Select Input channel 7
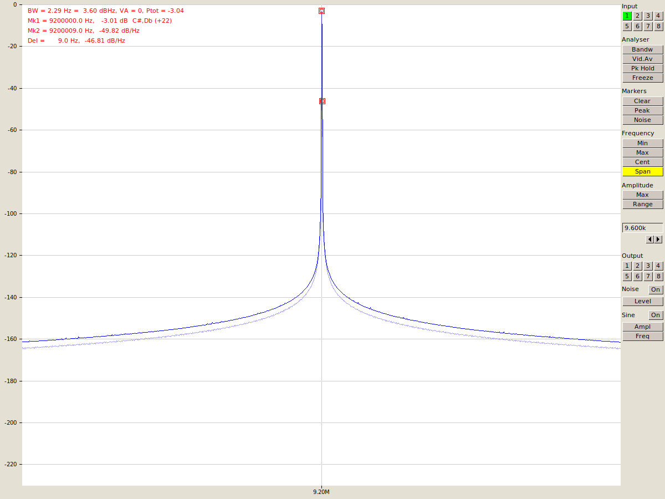Viewport: 665px width, 499px height. (648, 27)
